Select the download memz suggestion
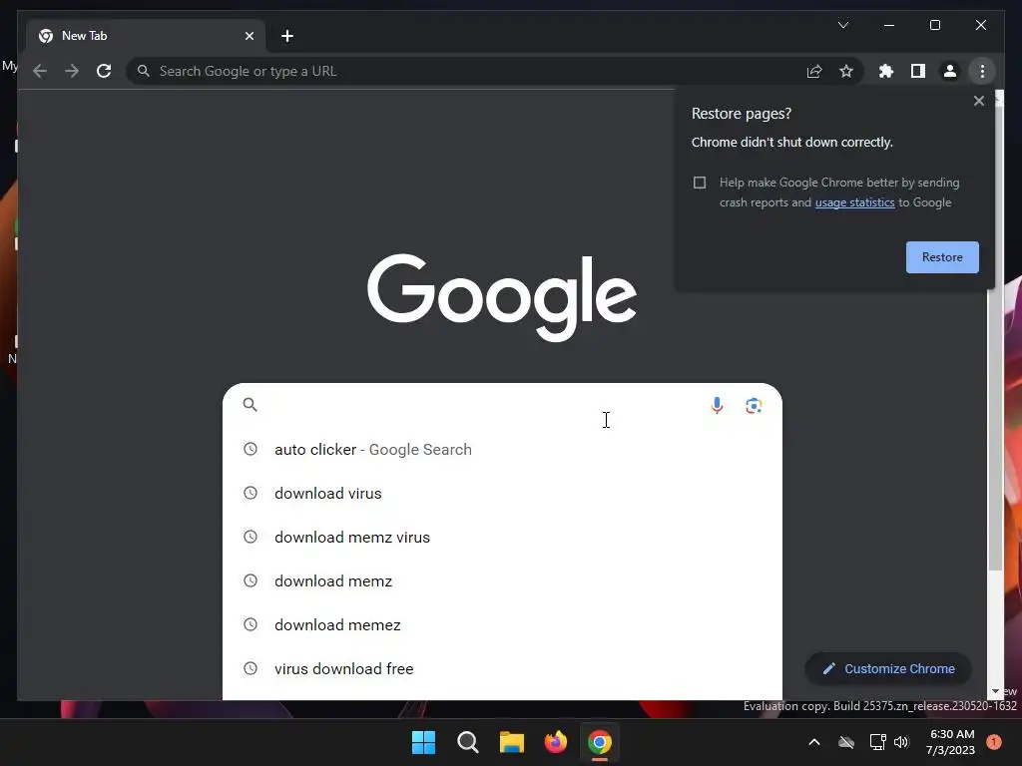The width and height of the screenshot is (1022, 766). tap(502, 581)
